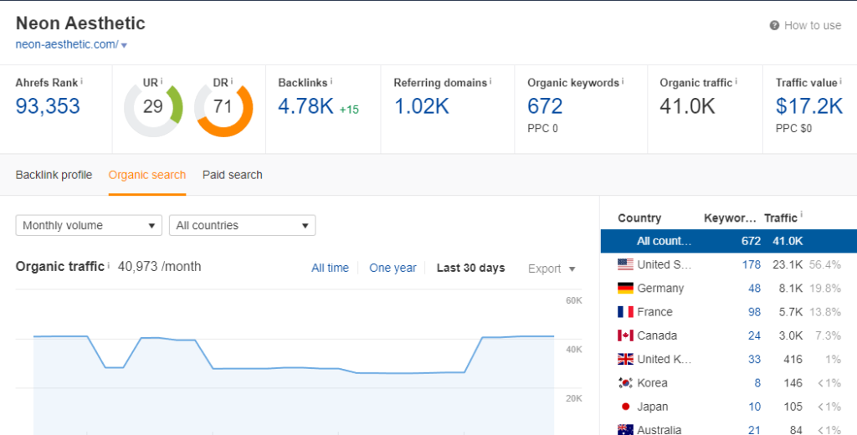Click the info icon beside Backlinks

tap(331, 81)
